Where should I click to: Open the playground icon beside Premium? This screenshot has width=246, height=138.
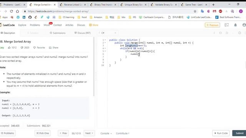coord(226,25)
